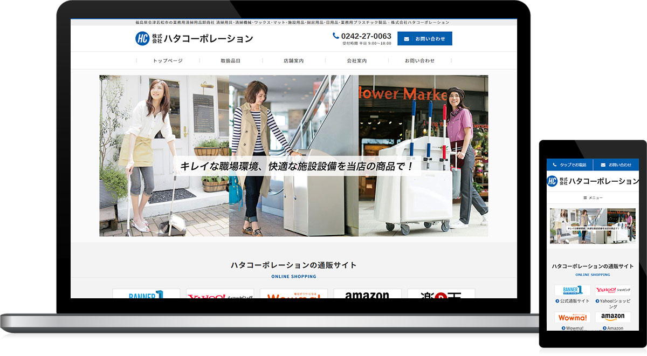Click the HC company logo in the desktop header
Image resolution: width=647 pixels, height=356 pixels.
click(142, 38)
